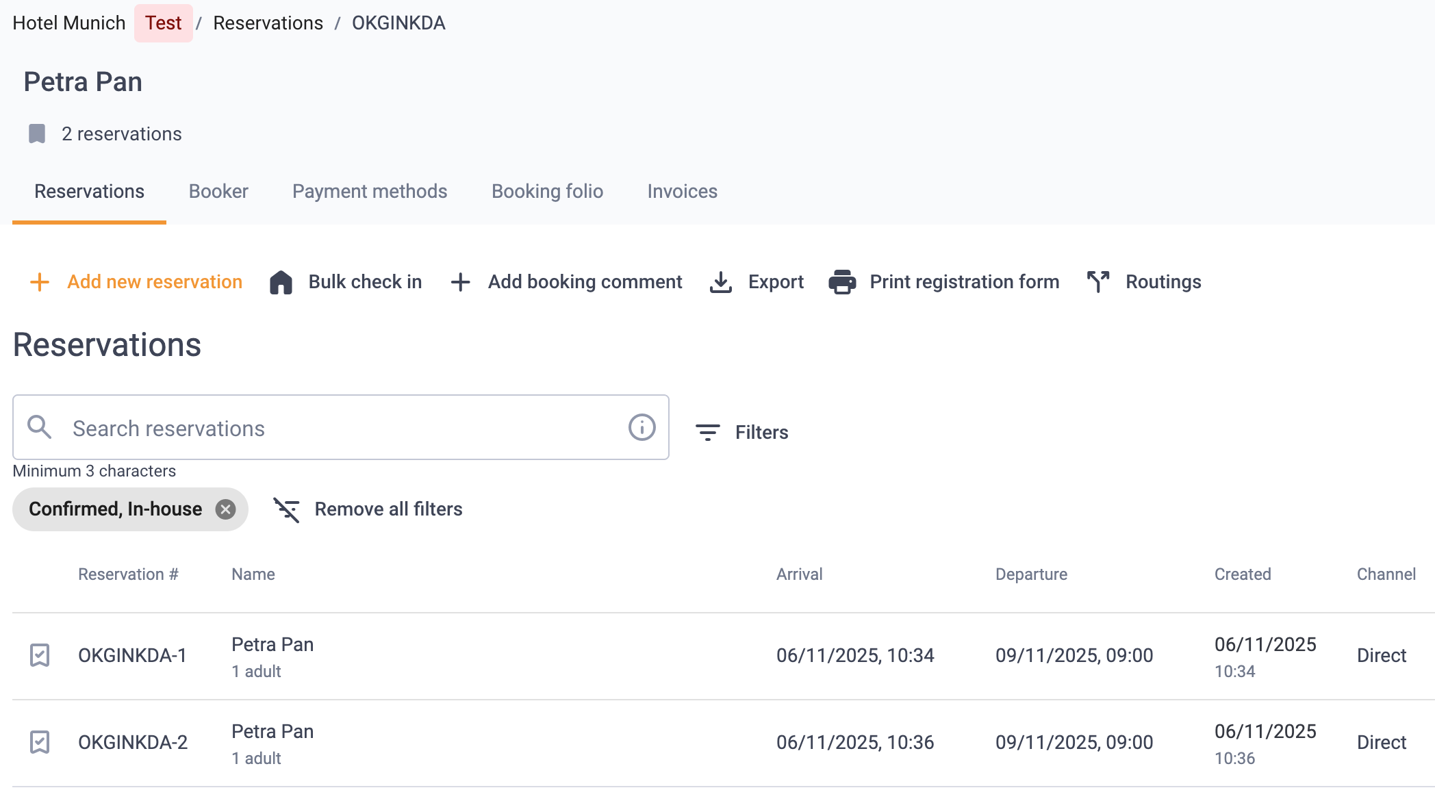Click the Export label
Screen dimensions: 1435x801
(776, 282)
